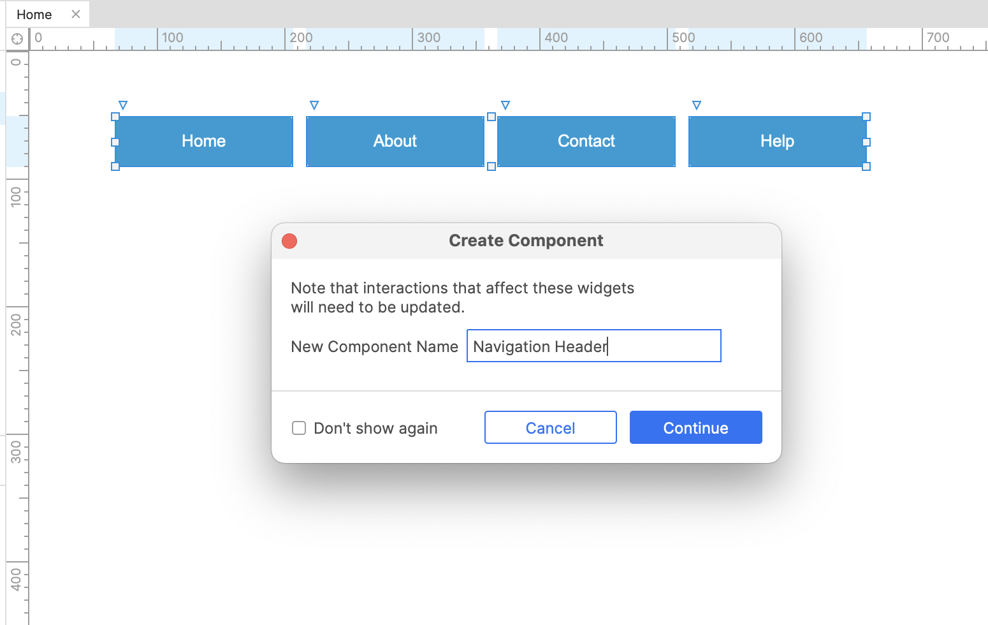Switch to the Home page tab
The image size is (988, 625).
point(34,15)
